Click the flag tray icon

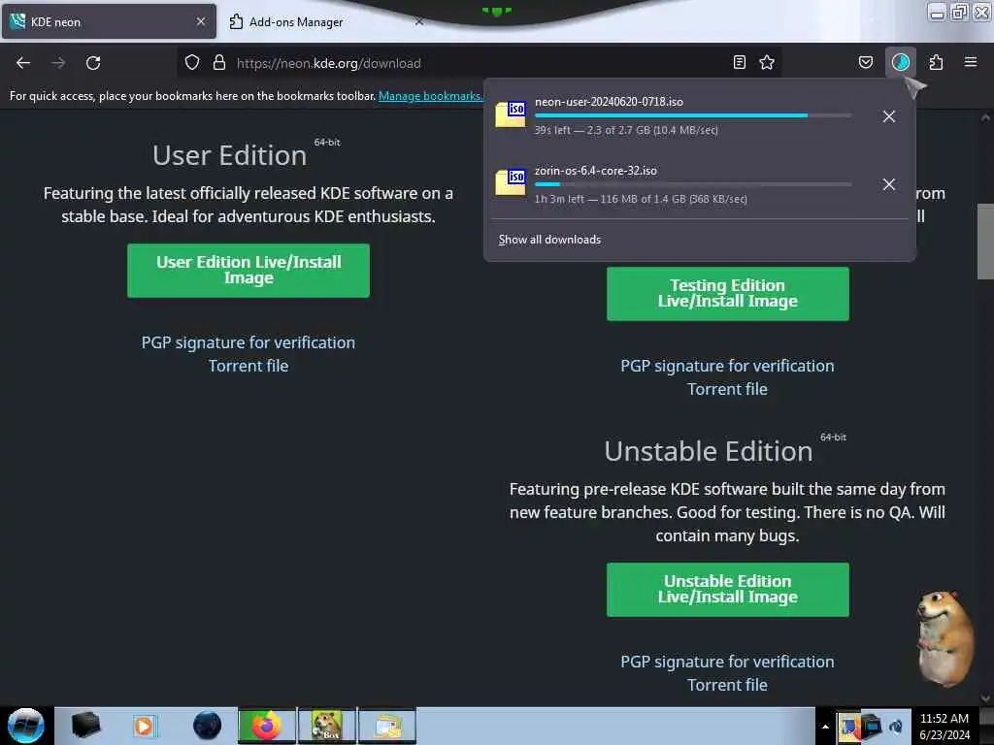coord(848,727)
